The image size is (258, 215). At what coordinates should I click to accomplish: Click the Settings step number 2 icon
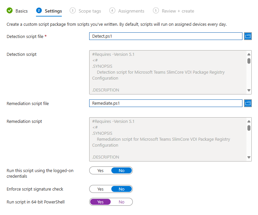39,11
